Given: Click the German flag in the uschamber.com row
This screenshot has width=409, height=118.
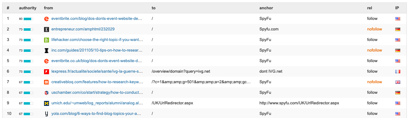Looking at the screenshot, I should [397, 93].
